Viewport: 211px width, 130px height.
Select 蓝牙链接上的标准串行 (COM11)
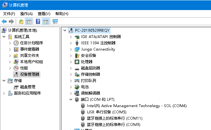[x=115, y=118]
